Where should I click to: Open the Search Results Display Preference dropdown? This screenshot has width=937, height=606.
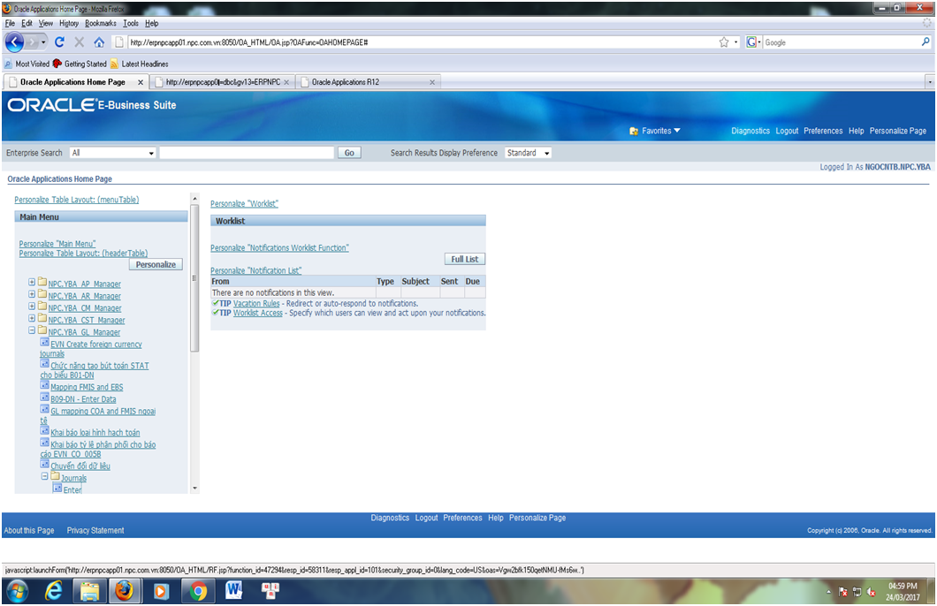tap(528, 153)
